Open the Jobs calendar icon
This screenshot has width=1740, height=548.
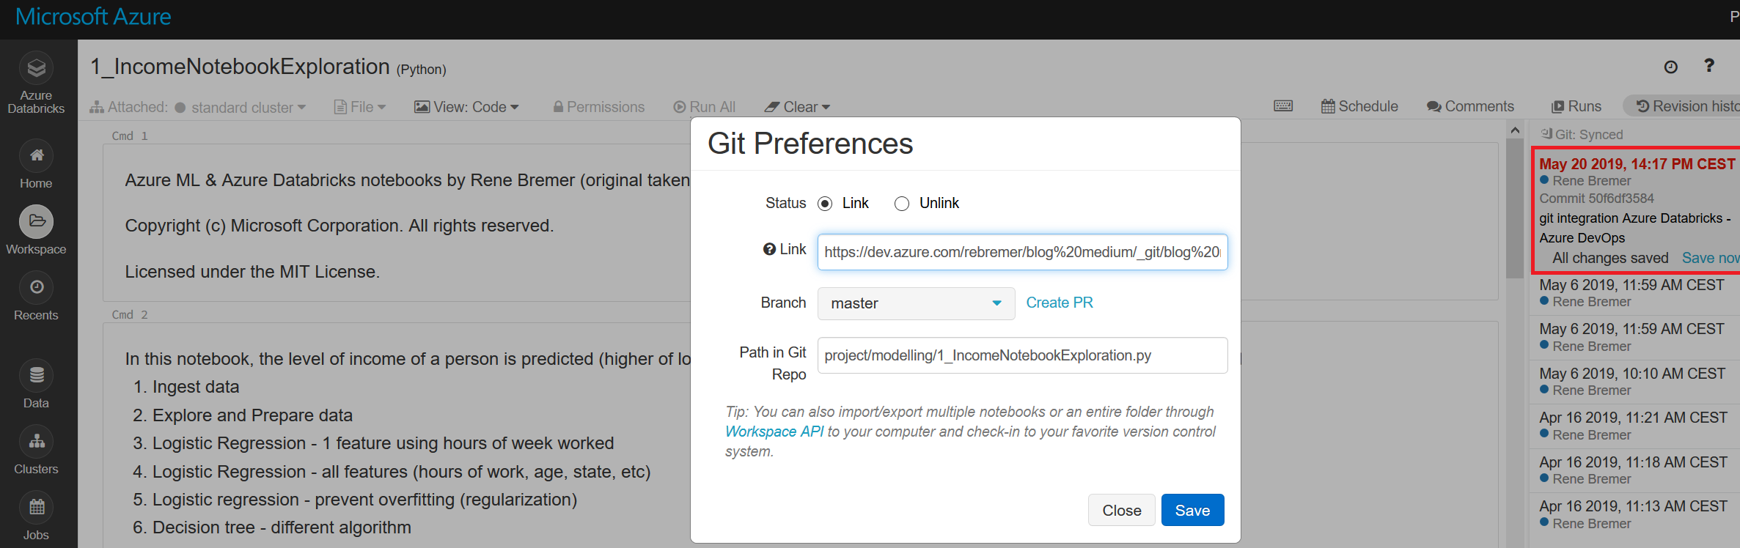pos(36,507)
